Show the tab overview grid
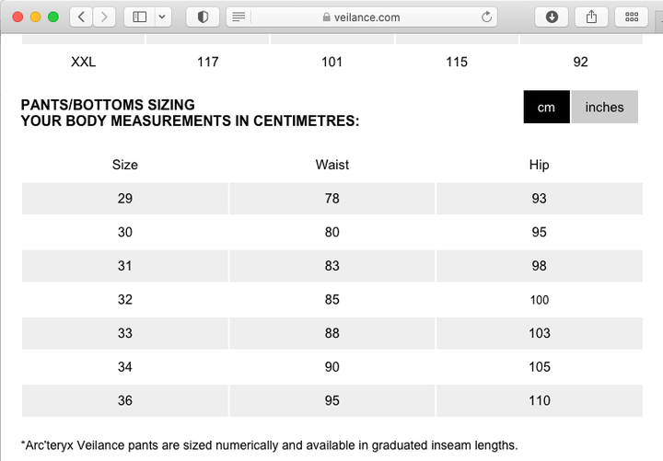The image size is (663, 461). [632, 17]
